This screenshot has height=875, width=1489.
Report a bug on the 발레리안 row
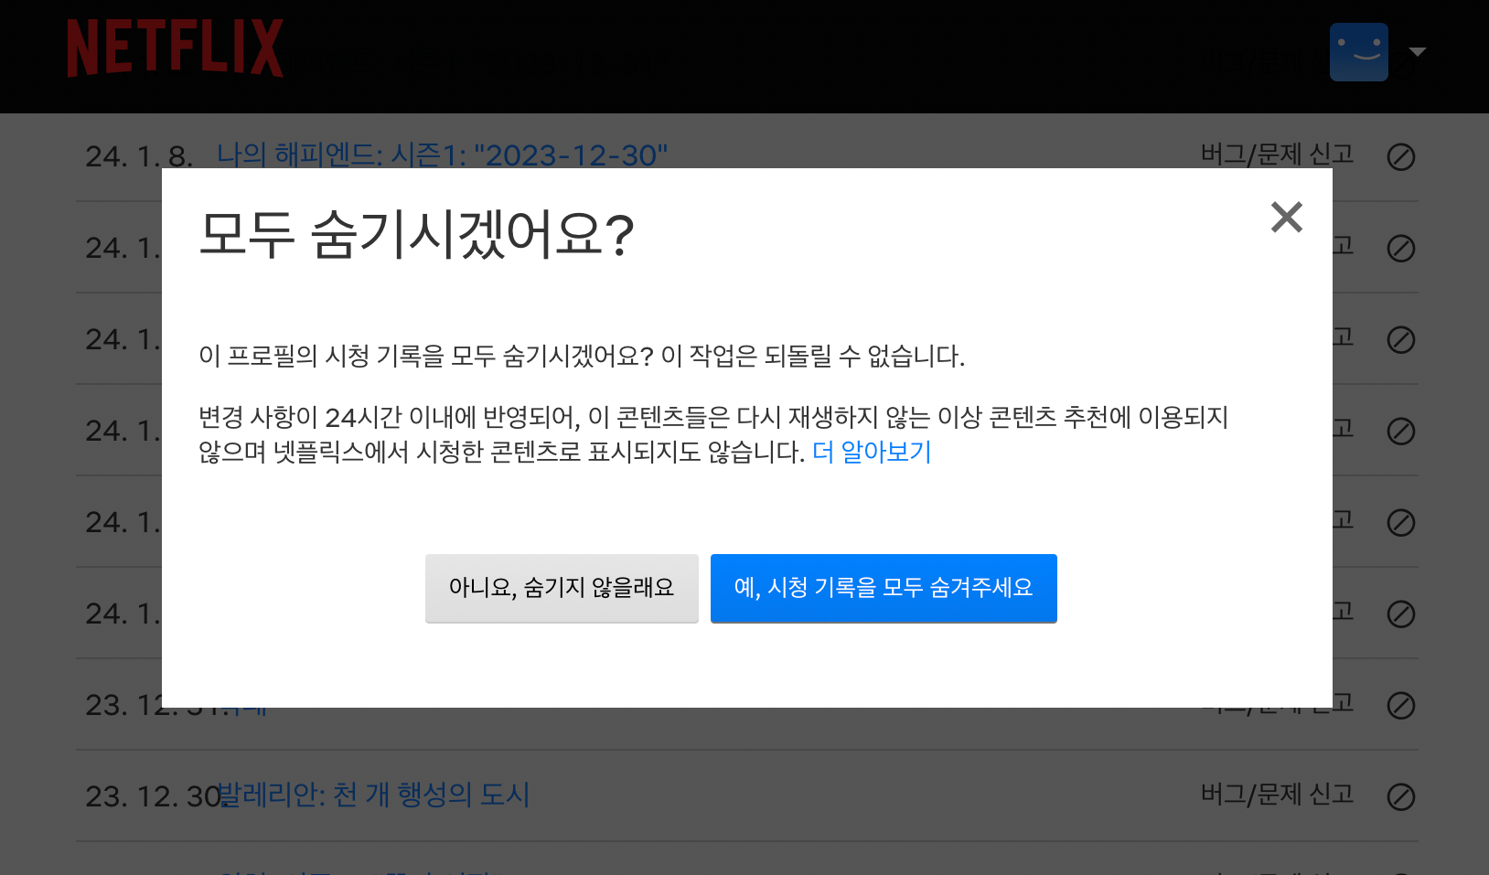[1278, 795]
